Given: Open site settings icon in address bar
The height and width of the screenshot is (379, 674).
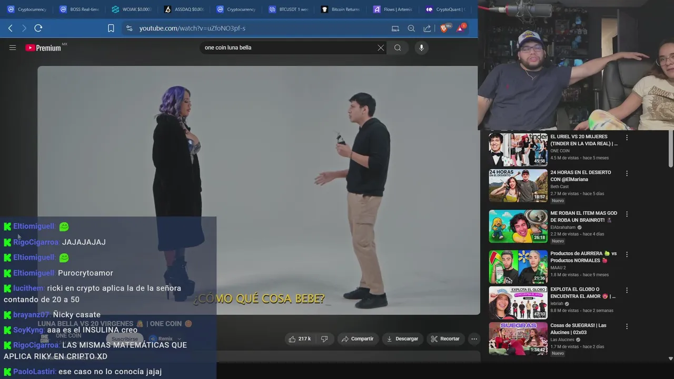Looking at the screenshot, I should coord(129,28).
